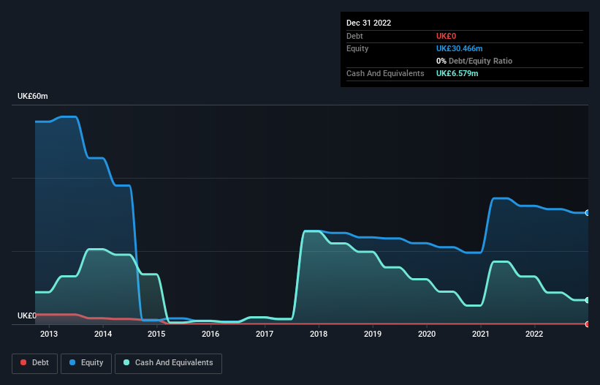Image resolution: width=600 pixels, height=385 pixels.
Task: Select the 2021 axis label
Action: pos(481,334)
